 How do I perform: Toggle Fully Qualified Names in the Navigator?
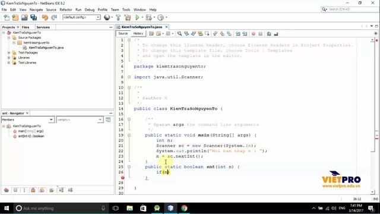tap(52, 190)
